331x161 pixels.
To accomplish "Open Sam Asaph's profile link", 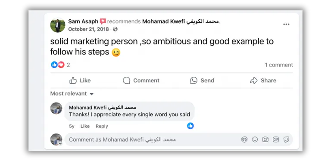I will tap(83, 21).
